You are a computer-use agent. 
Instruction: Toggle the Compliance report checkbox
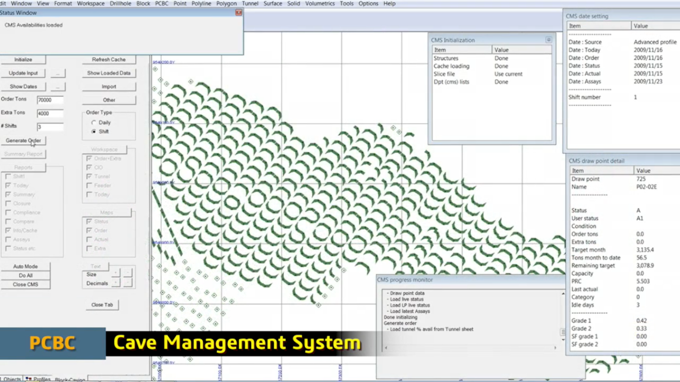tap(8, 213)
